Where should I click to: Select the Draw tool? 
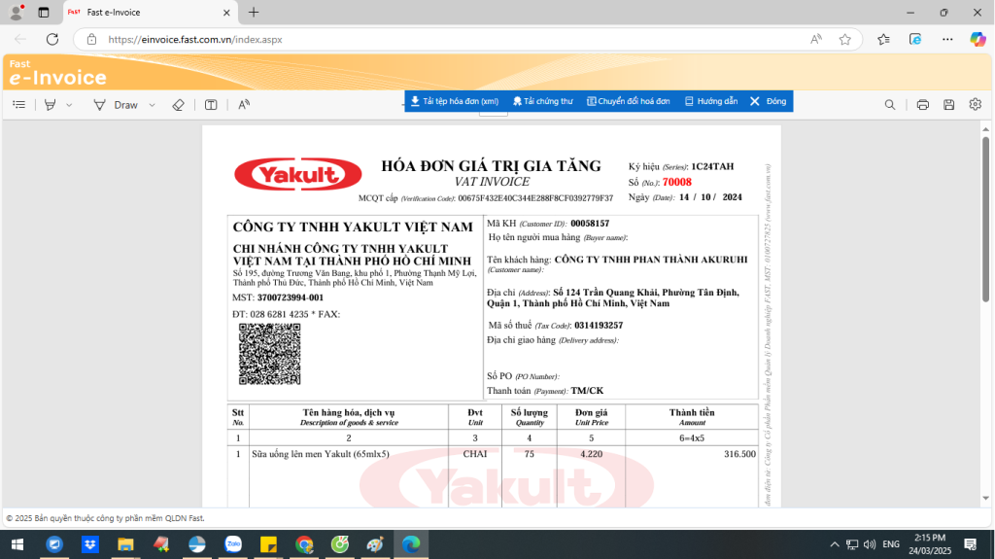tap(117, 105)
